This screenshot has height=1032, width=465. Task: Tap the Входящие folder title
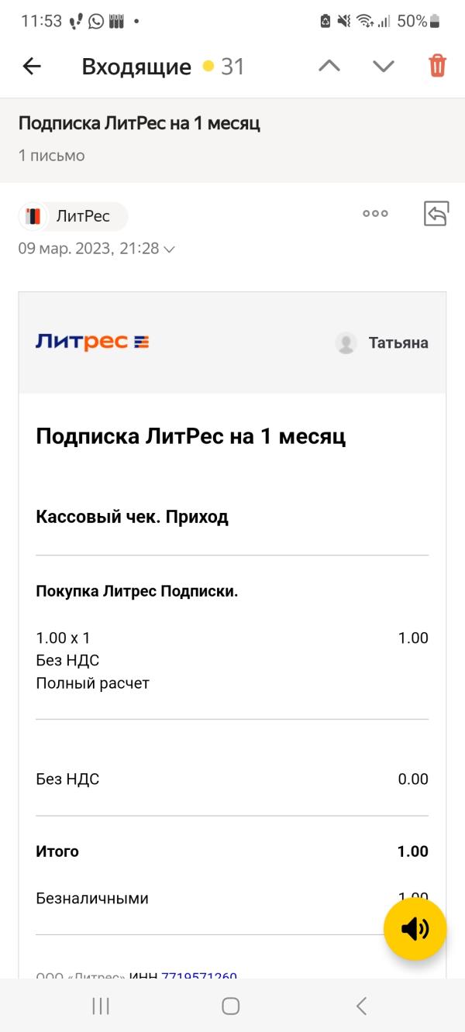[136, 67]
